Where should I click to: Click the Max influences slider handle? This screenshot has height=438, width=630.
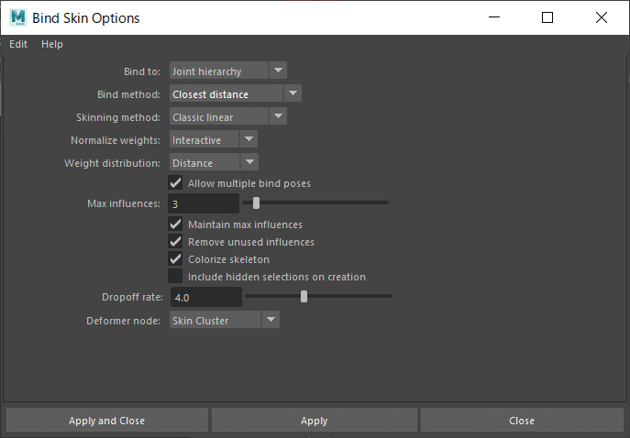(x=256, y=203)
